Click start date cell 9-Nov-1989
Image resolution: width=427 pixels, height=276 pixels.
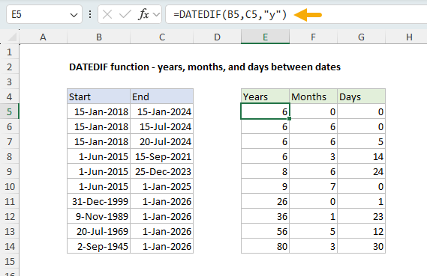pos(99,216)
